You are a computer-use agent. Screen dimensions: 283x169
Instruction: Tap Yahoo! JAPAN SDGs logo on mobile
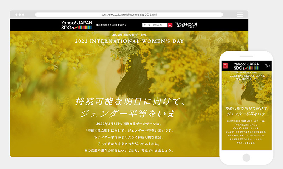(x=247, y=66)
